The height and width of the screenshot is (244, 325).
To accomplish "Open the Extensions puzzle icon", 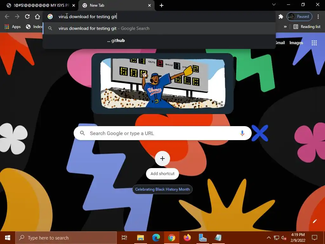I will (x=281, y=17).
